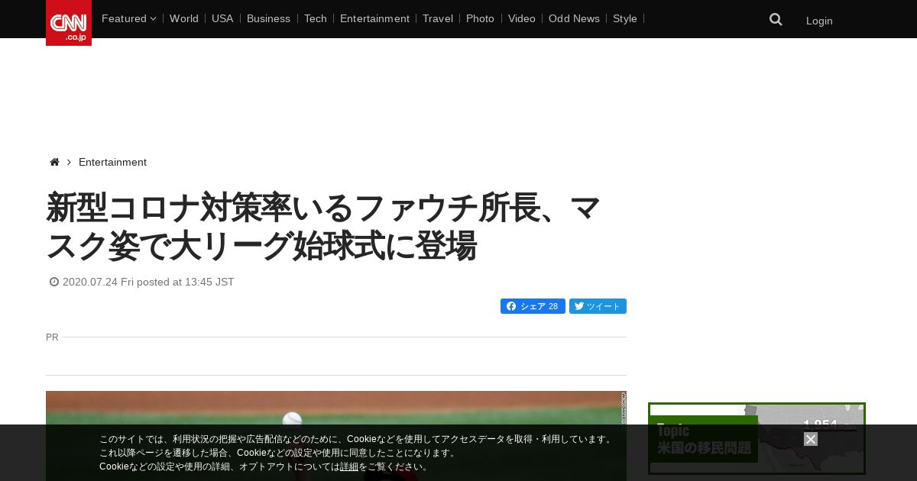The height and width of the screenshot is (481, 917).
Task: Open the CNN.co.jp logo home link
Action: coord(69,23)
